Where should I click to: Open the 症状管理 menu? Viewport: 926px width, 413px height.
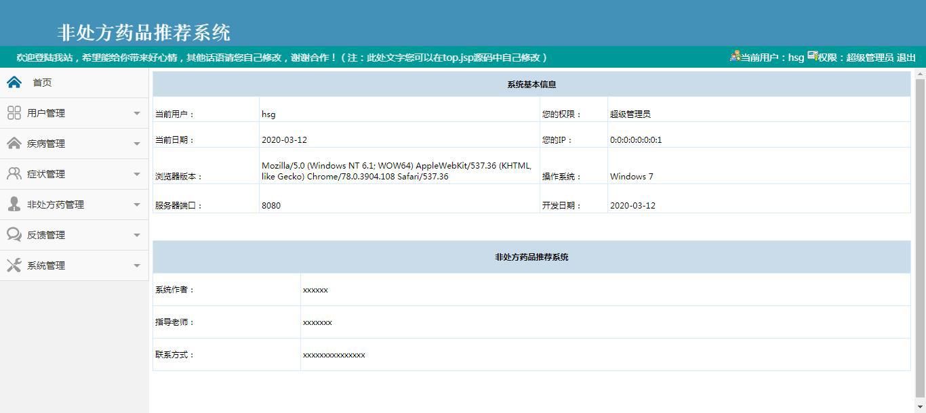coord(74,174)
